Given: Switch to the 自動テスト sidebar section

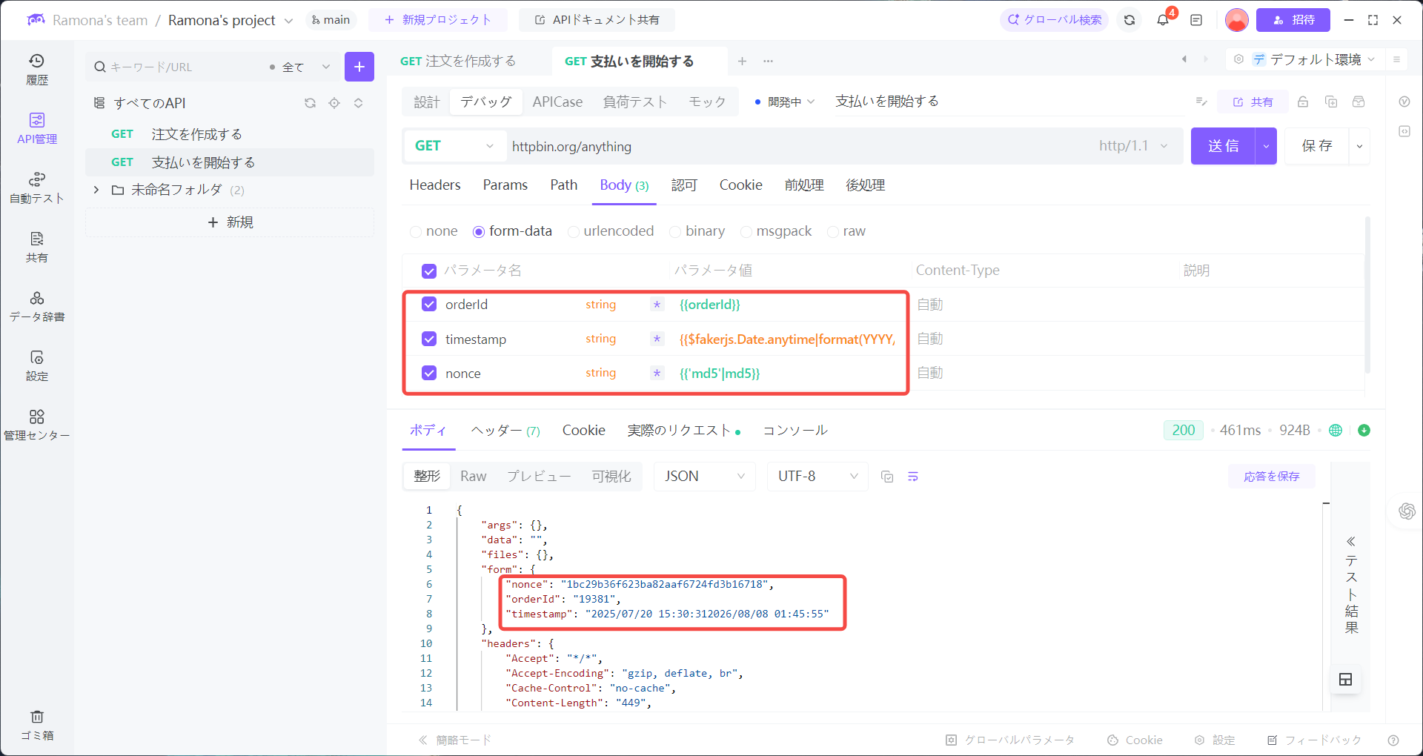Looking at the screenshot, I should click(x=37, y=188).
